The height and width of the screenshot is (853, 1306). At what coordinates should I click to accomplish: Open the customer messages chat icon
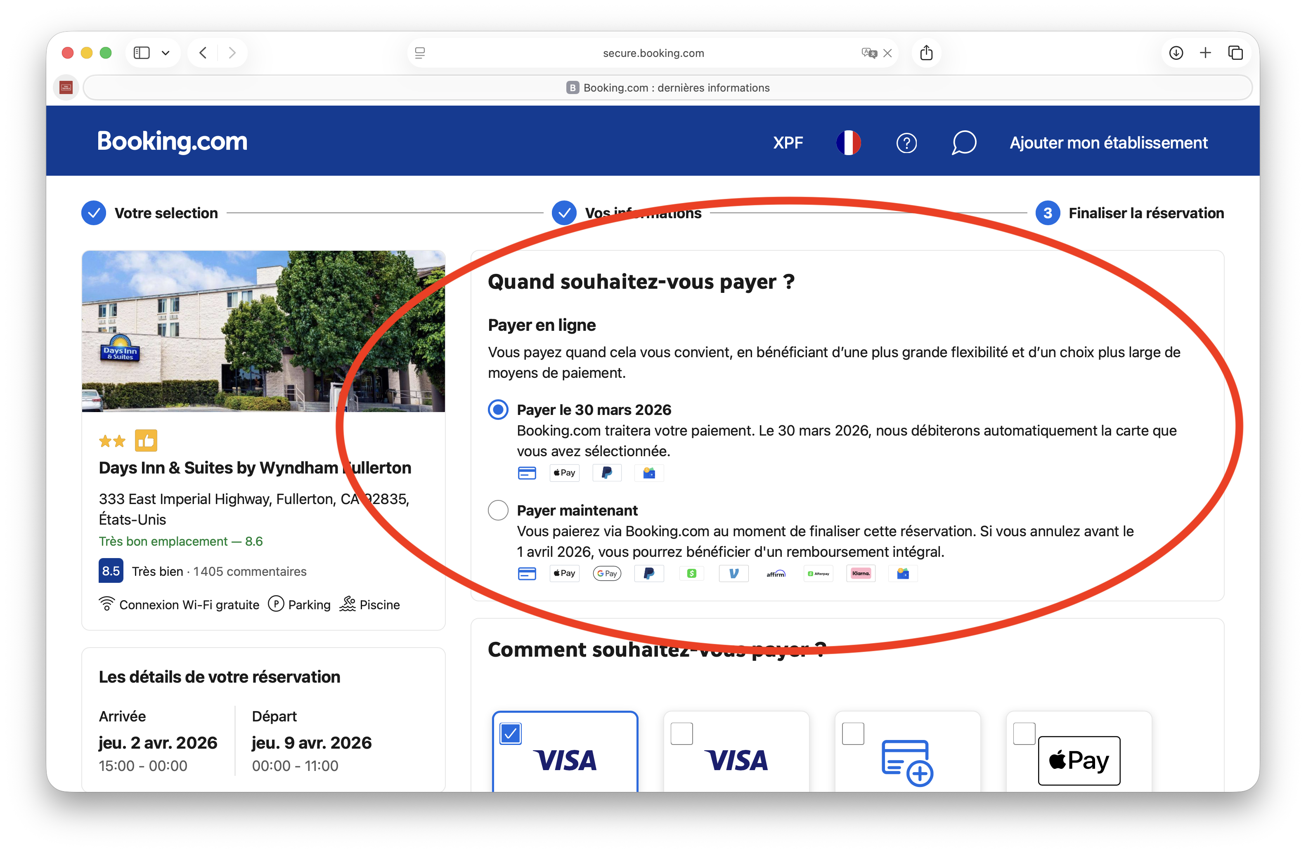963,143
